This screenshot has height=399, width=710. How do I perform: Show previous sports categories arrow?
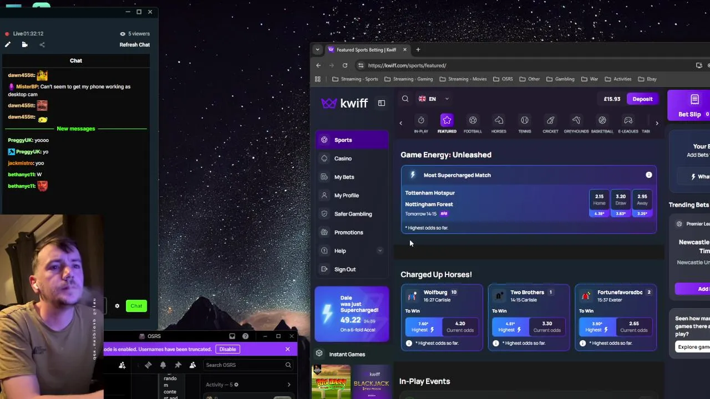(401, 123)
